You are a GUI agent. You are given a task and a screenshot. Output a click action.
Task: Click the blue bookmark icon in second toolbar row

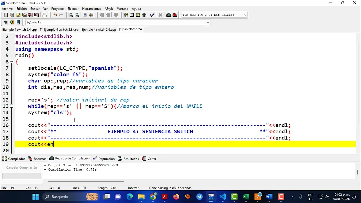[x=18, y=22]
